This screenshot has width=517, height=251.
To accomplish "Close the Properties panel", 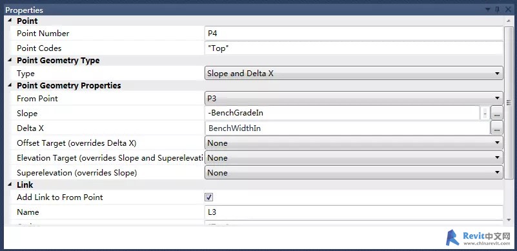I will tap(508, 10).
